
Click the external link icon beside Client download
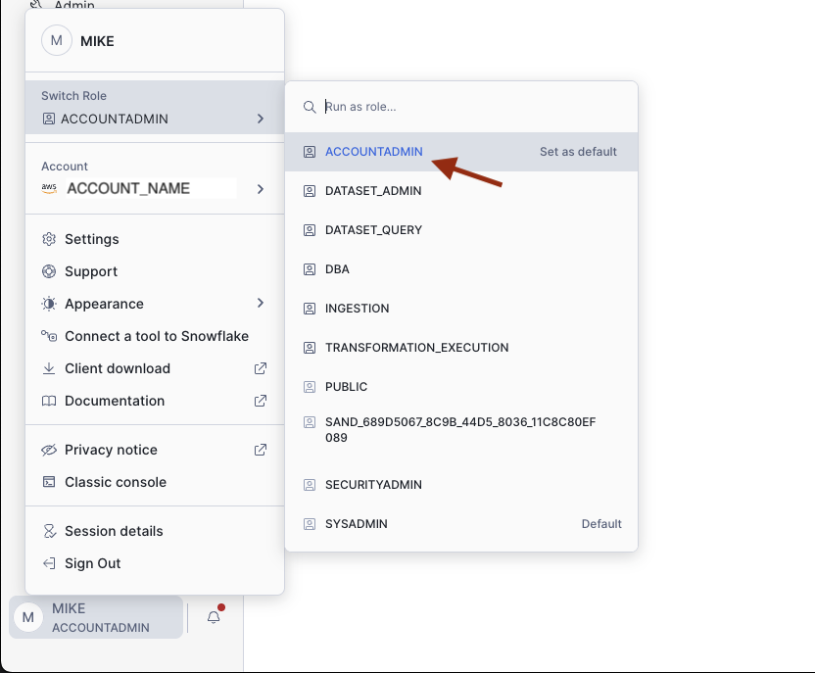click(261, 368)
